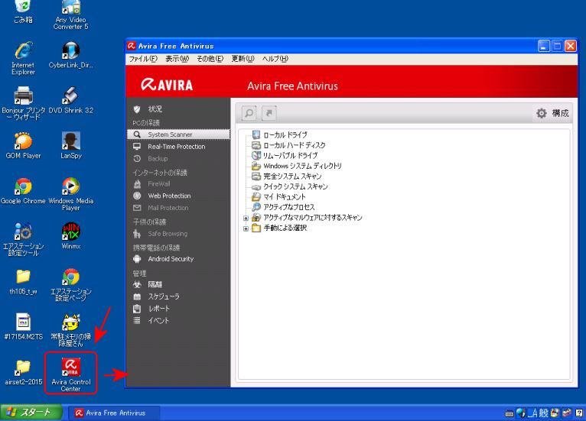The height and width of the screenshot is (421, 586).
Task: Select ローカル ドライブ scan profile
Action: (285, 134)
